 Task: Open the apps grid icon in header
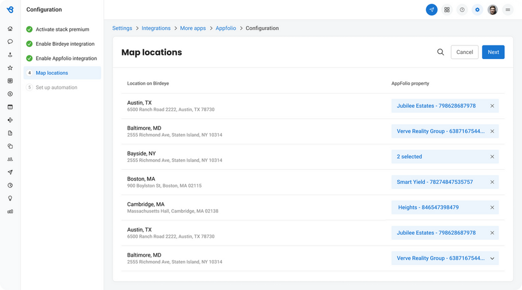tap(447, 9)
